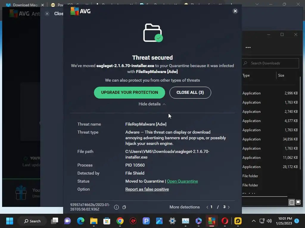Sort by the Size column in File Explorer

pos(281,75)
